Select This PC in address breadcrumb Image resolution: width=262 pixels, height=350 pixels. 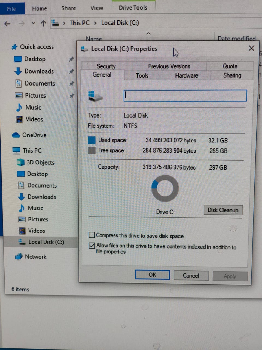tap(80, 23)
